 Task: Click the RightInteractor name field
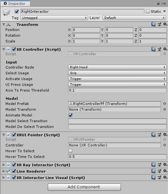click(82, 11)
